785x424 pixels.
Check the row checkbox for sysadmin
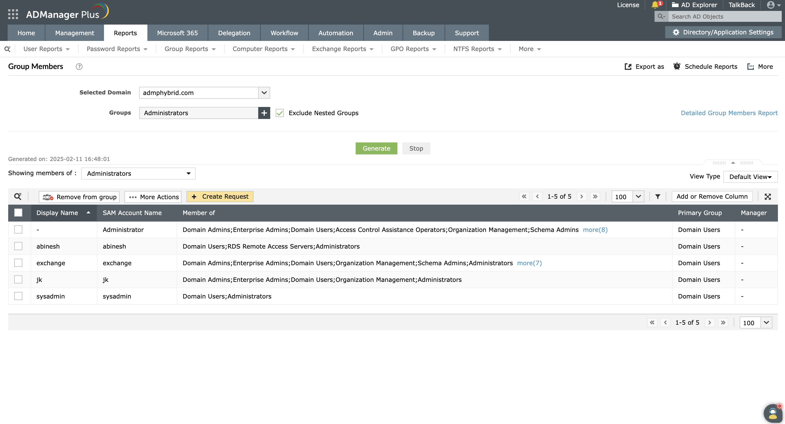click(19, 296)
